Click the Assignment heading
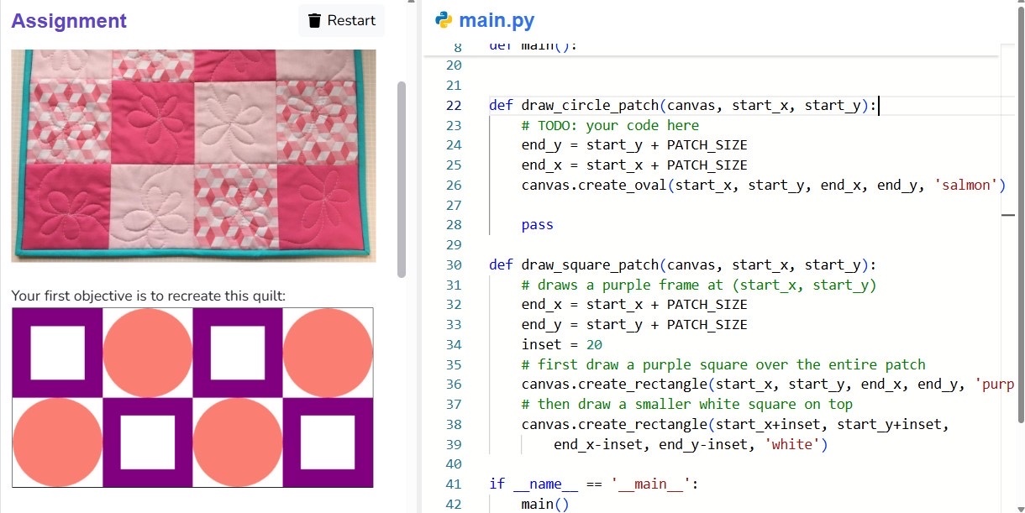1025x513 pixels. click(69, 21)
